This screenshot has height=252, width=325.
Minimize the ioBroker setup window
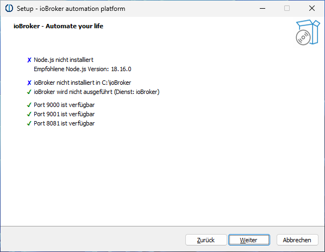[x=262, y=8]
